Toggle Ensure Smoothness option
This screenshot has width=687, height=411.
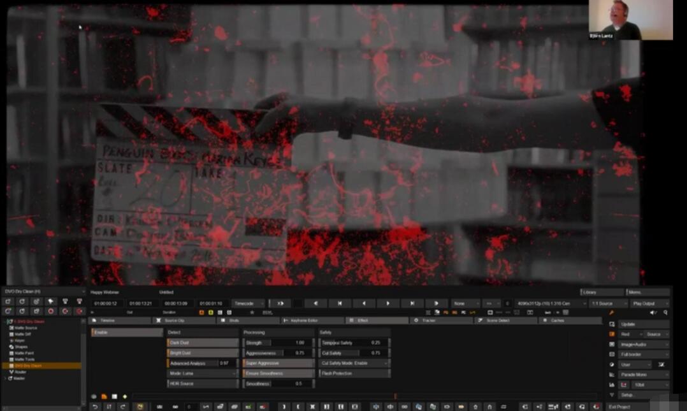click(278, 373)
